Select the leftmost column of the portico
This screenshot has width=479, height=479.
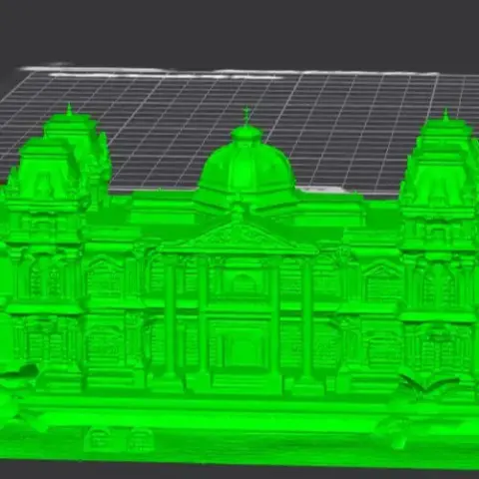coord(170,319)
